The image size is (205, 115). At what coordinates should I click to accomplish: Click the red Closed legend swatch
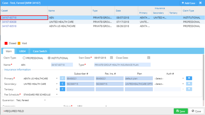(6, 43)
